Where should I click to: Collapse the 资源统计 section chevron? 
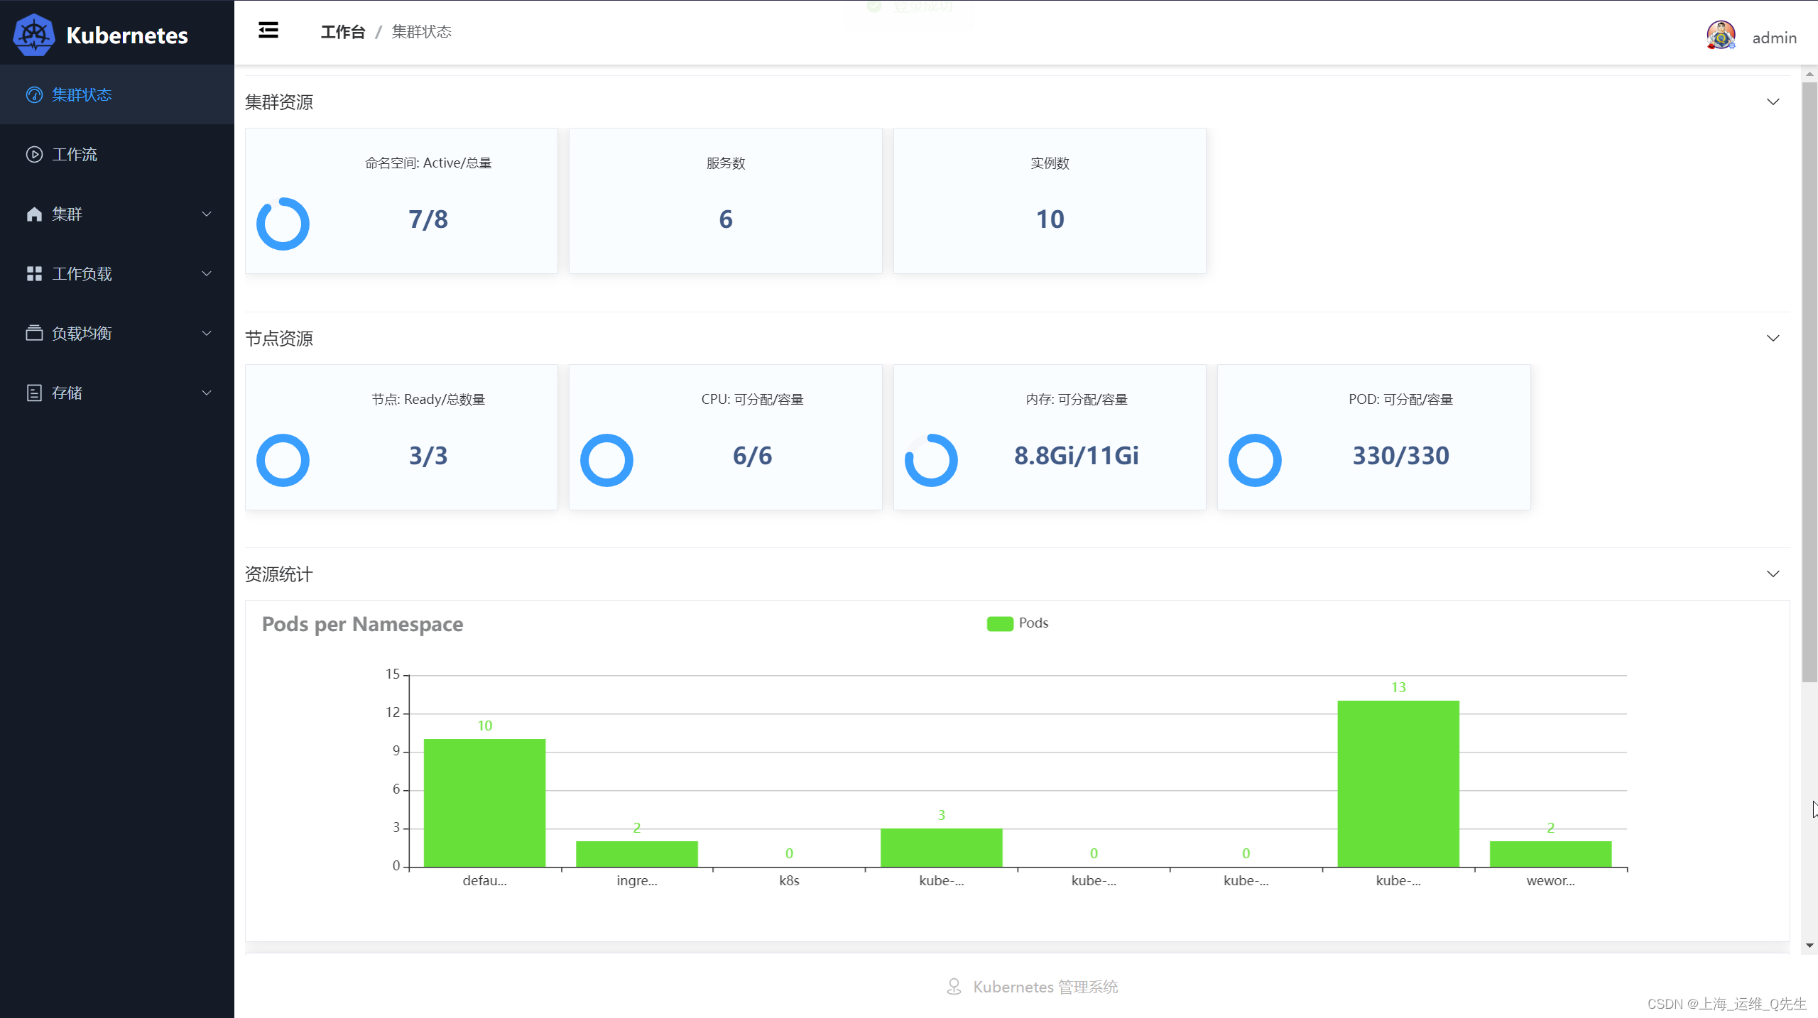(x=1773, y=574)
